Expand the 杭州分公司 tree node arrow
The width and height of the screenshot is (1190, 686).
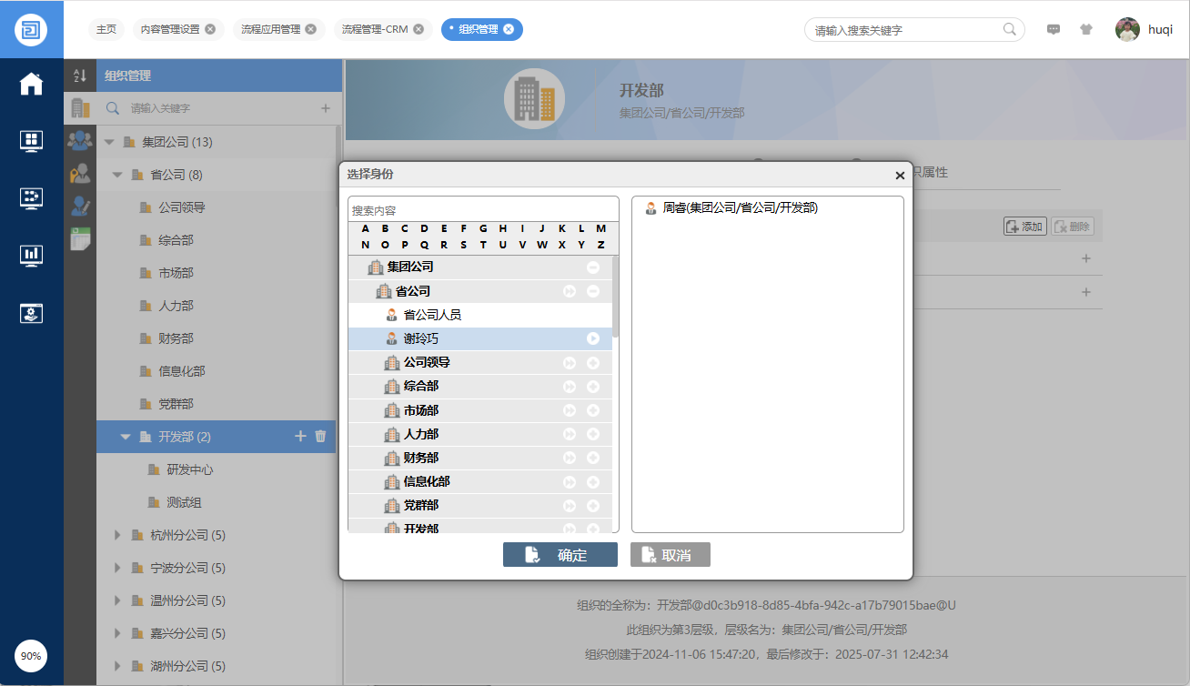pyautogui.click(x=117, y=535)
